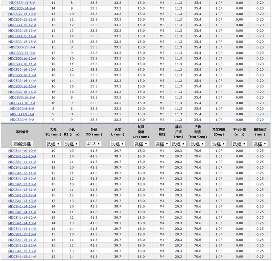Expand the 轮毂宽度 LH dropdown

click(x=141, y=144)
